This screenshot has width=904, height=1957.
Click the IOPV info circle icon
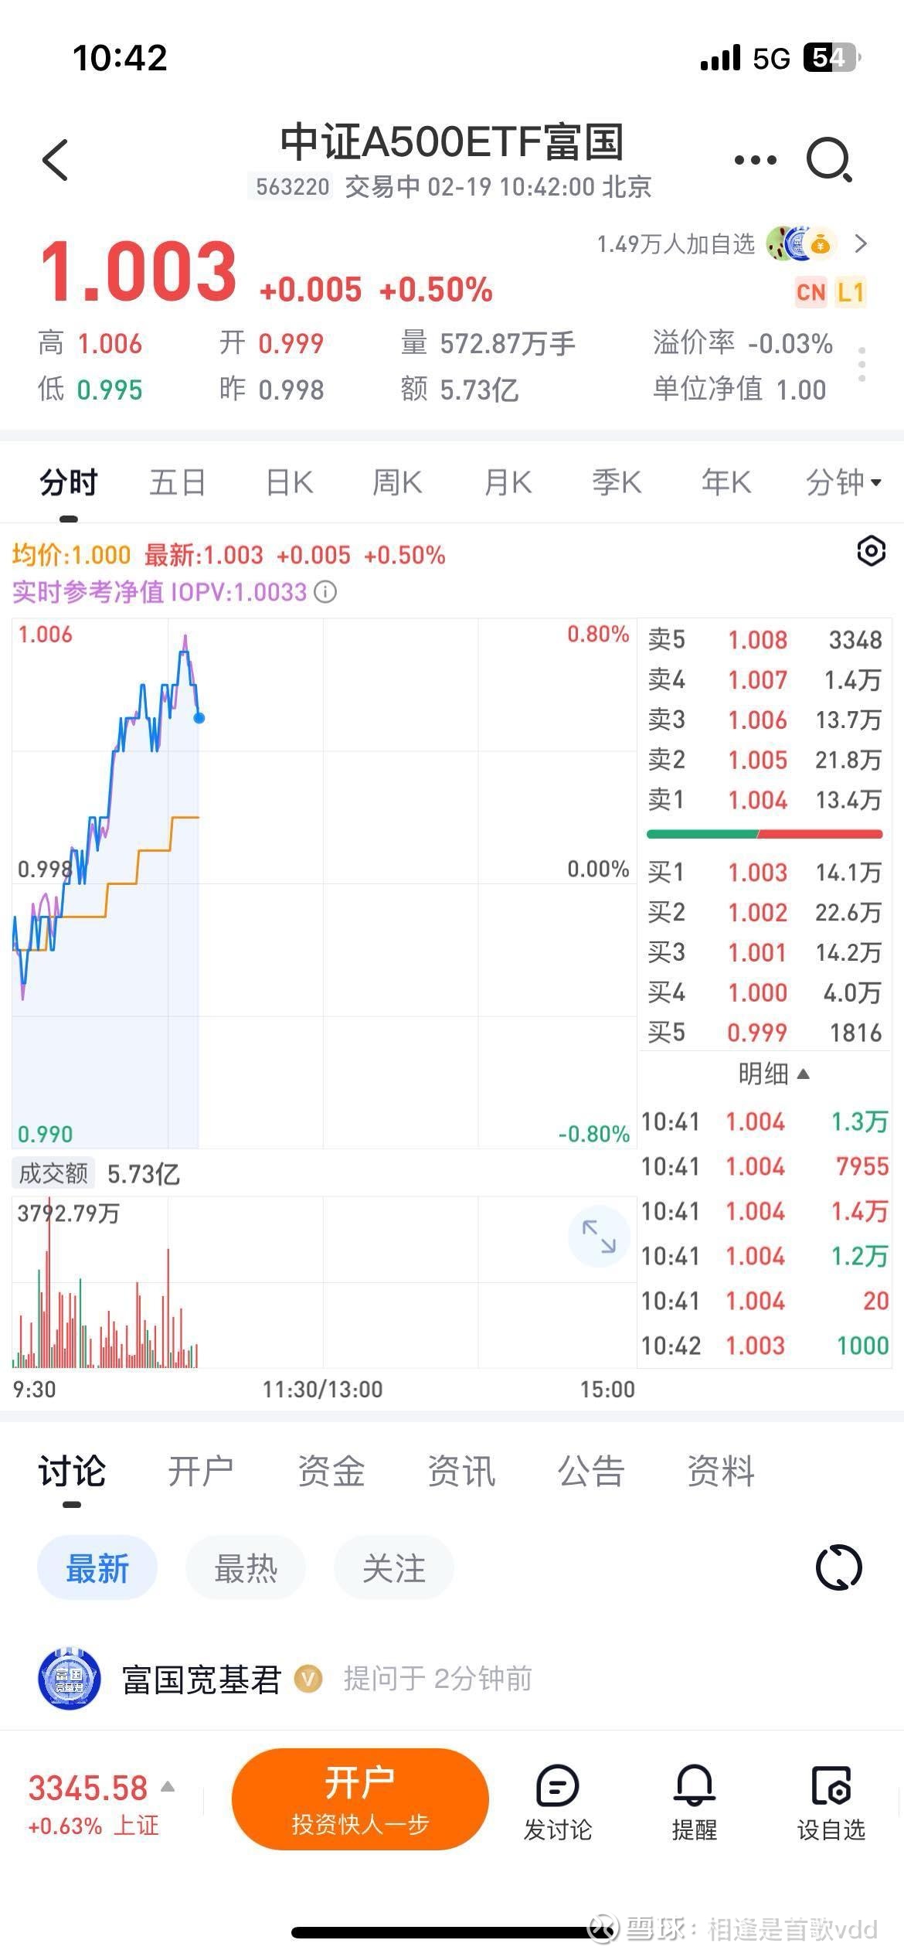pos(325,592)
